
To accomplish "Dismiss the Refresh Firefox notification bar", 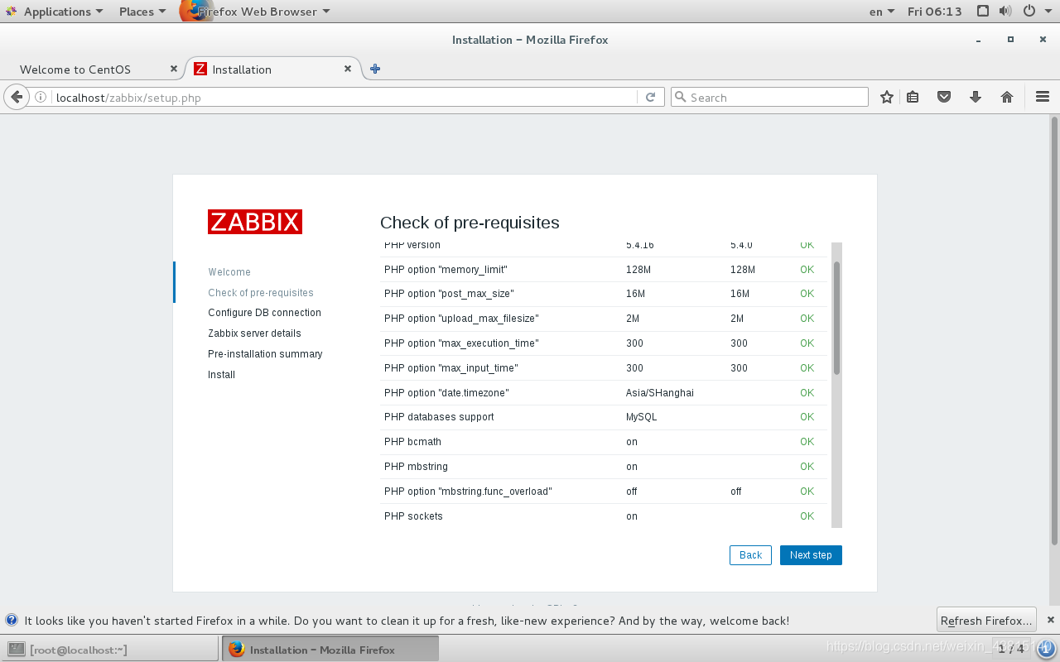I will coord(1051,620).
